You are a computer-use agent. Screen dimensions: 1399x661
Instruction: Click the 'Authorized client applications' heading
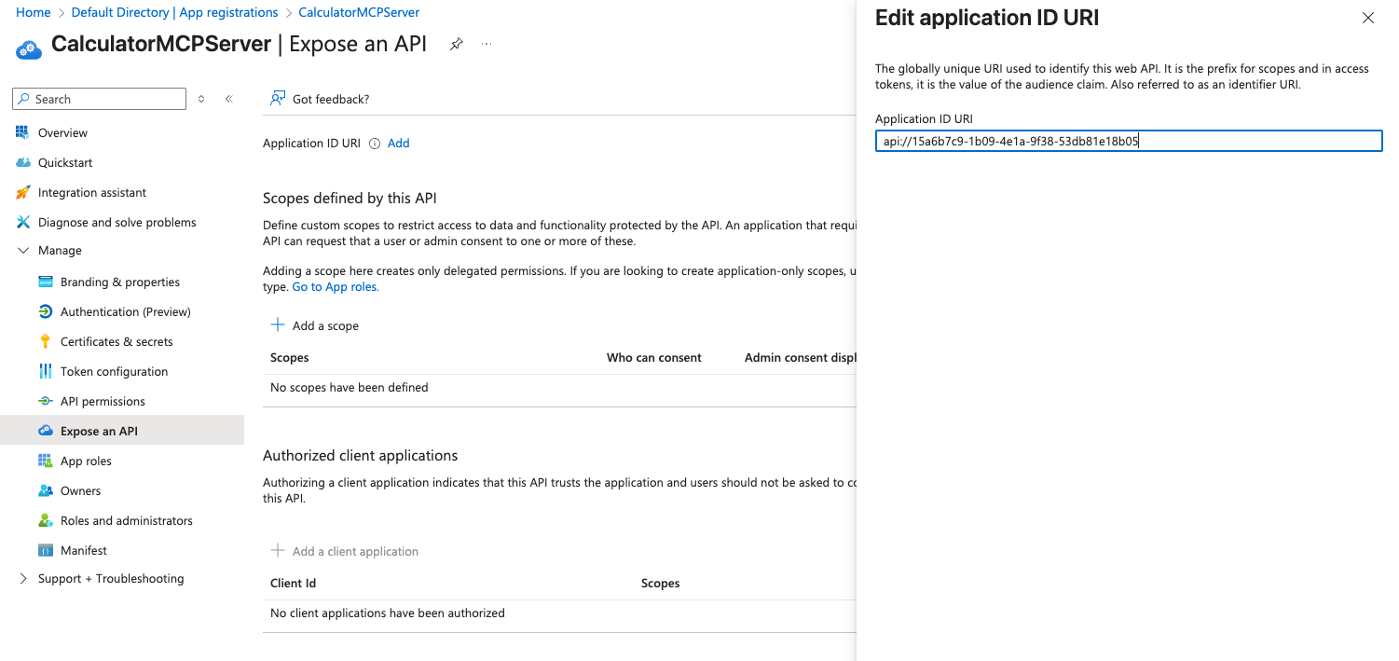(x=361, y=455)
